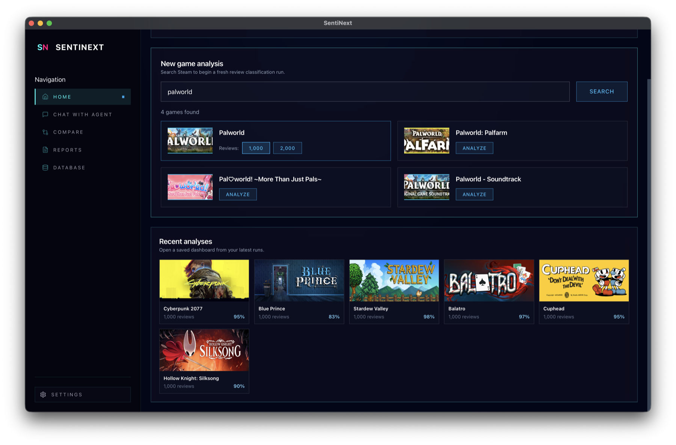Open the Stardew Valley analysis card
The image size is (676, 445).
(x=394, y=291)
